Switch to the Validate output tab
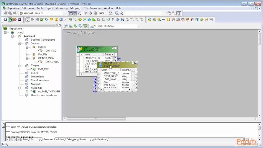The width and height of the screenshot is (263, 148). click(x=59, y=140)
